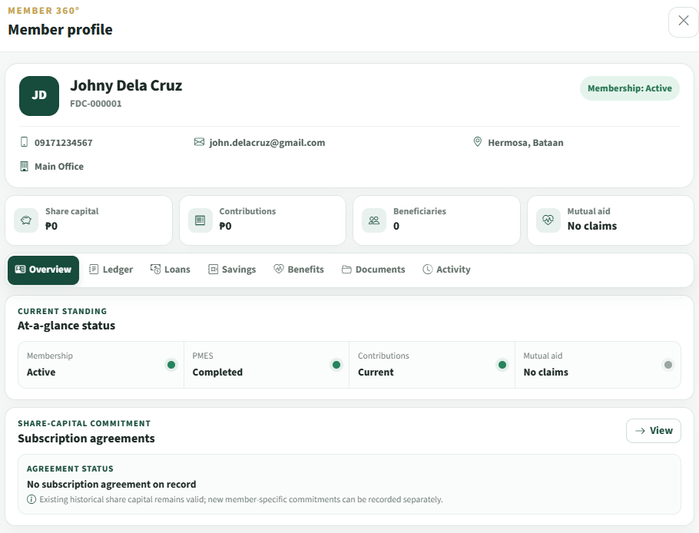Viewport: 699px width, 533px height.
Task: Click the green PMES Completed status dot
Action: click(336, 365)
